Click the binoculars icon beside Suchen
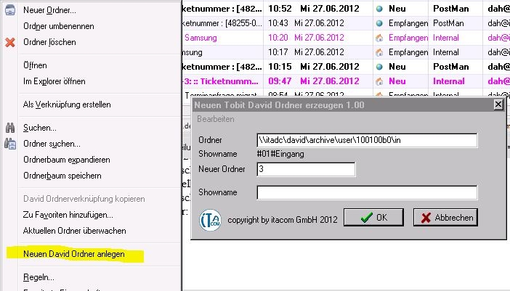Image resolution: width=510 pixels, height=291 pixels. 10,128
